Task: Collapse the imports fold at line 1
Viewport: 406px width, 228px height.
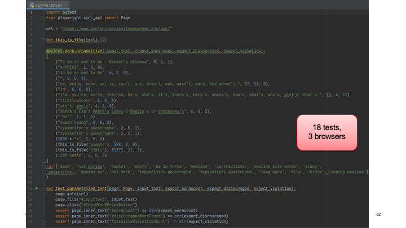Action: (x=44, y=12)
